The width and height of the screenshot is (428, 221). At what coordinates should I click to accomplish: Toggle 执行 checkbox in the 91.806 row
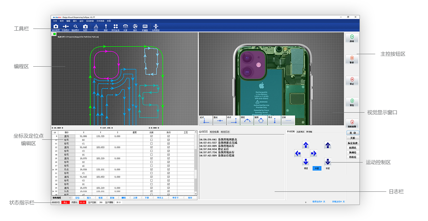click(168, 136)
